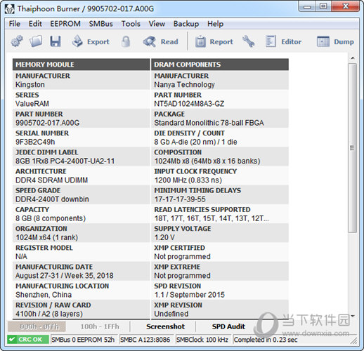Select the Shenzhen, China location value
364x351 pixels.
coord(44,295)
